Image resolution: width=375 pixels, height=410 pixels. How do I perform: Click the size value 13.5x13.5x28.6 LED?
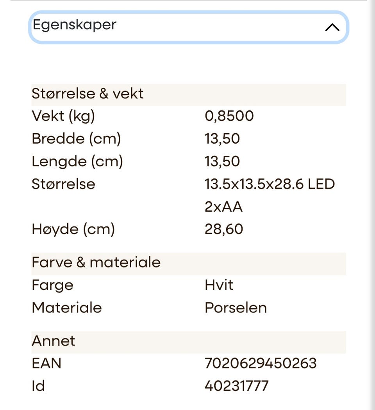coord(270,184)
